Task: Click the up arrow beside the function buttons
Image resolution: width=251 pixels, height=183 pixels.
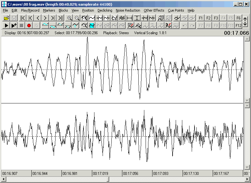Action: pos(245,18)
